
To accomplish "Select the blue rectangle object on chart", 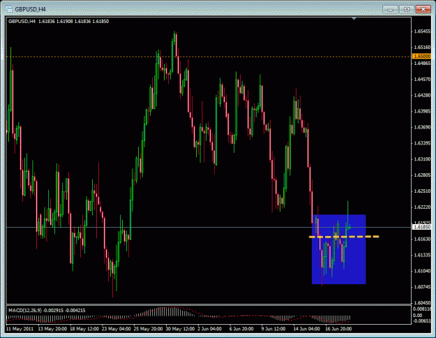I will (338, 249).
